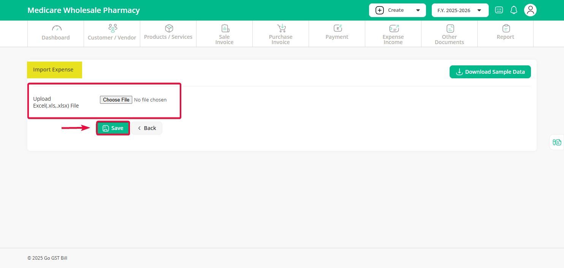Viewport: 564px width, 268px height.
Task: Click the keyboard shortcuts icon in header
Action: pyautogui.click(x=499, y=10)
